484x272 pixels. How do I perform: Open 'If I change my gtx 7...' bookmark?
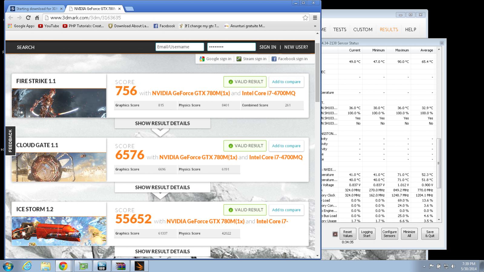click(x=199, y=26)
